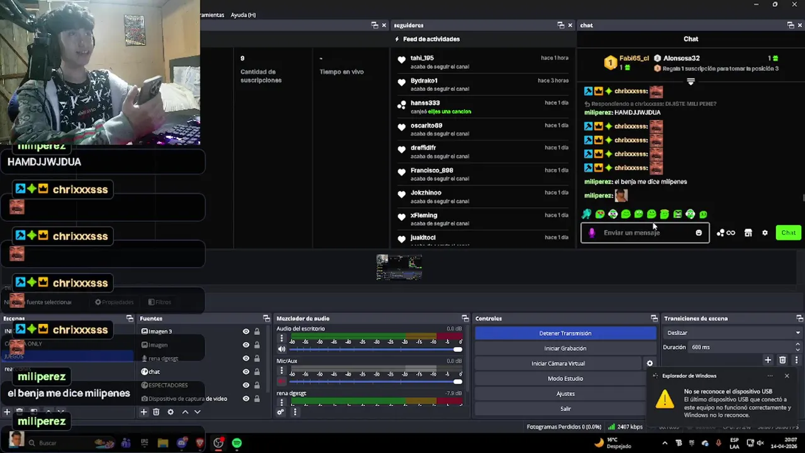Move source down with arrow icon

(x=197, y=412)
